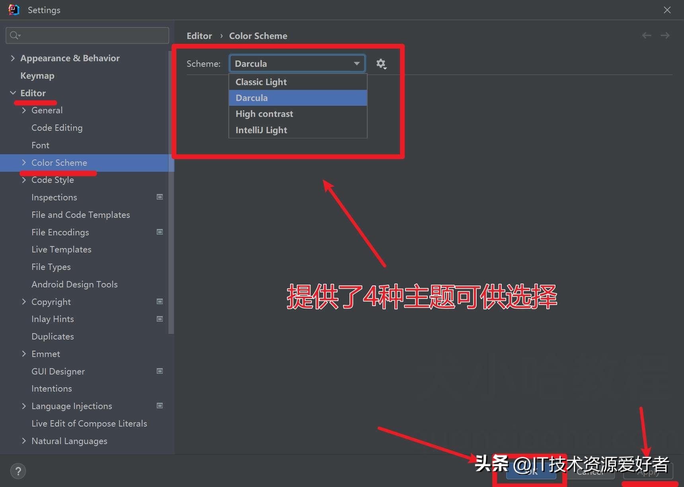Expand the Language Injections subsection
684x487 pixels.
[24, 406]
